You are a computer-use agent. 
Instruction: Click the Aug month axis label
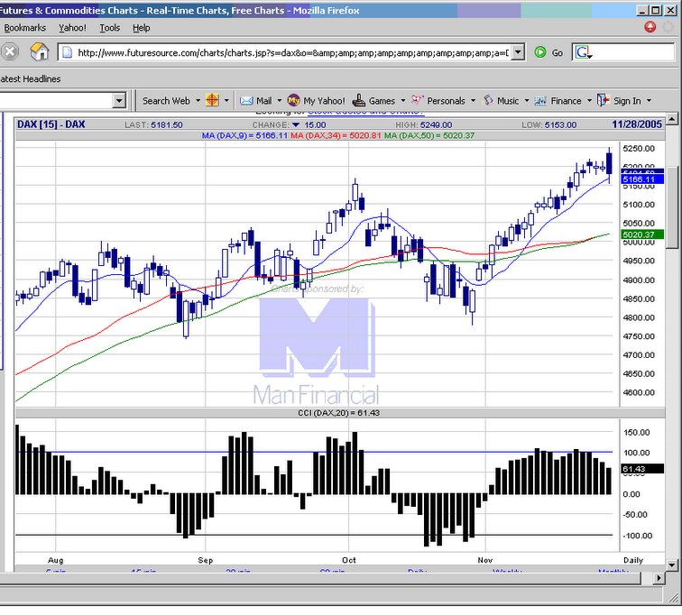pyautogui.click(x=56, y=560)
